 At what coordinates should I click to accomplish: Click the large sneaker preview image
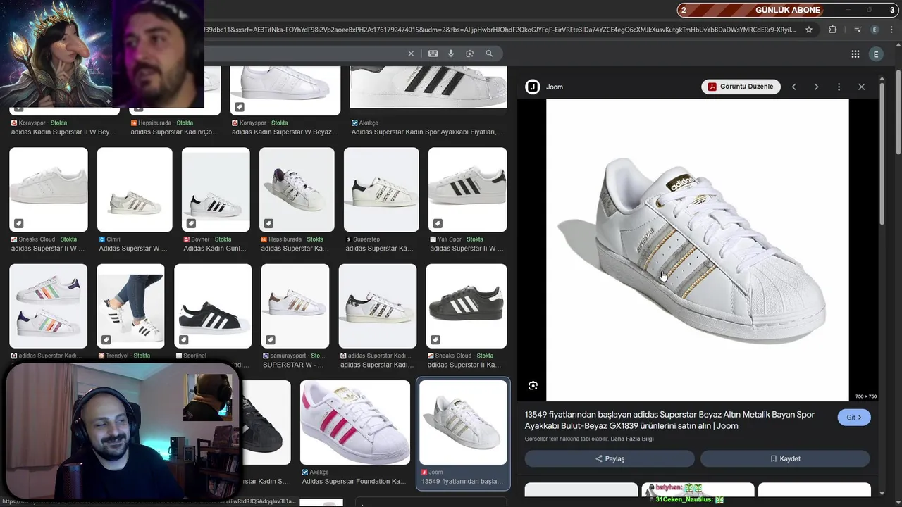coord(698,250)
